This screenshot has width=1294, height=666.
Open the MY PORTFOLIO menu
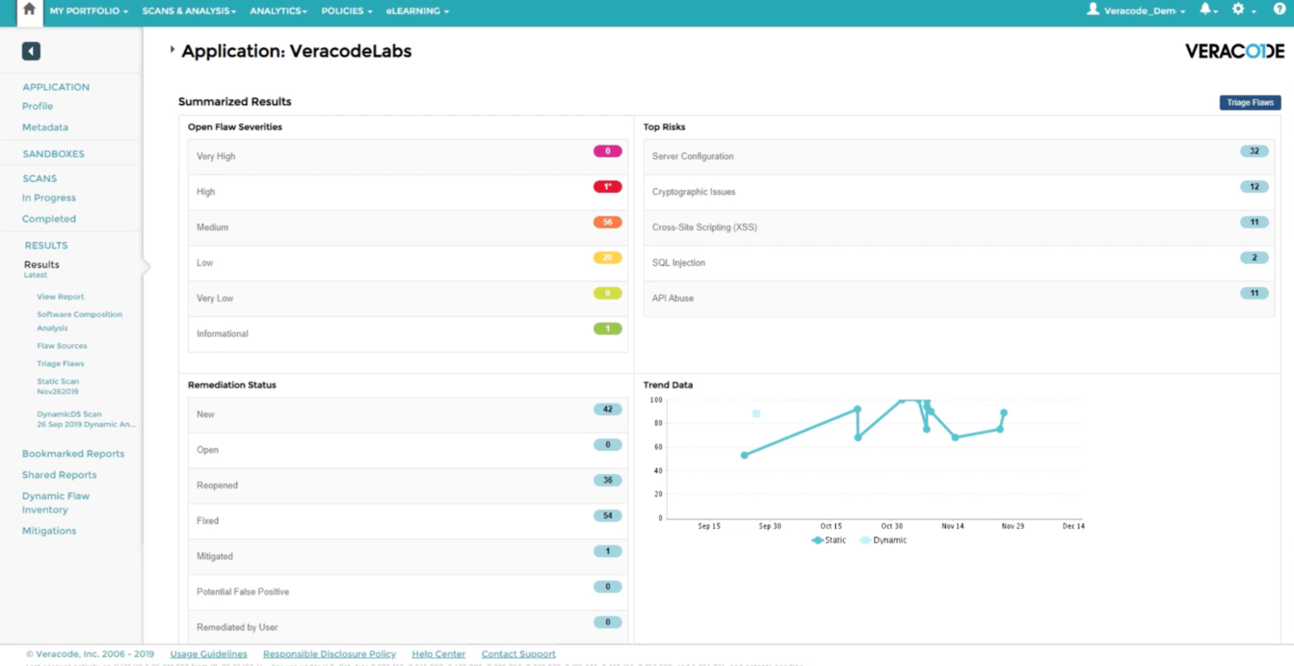pyautogui.click(x=89, y=11)
